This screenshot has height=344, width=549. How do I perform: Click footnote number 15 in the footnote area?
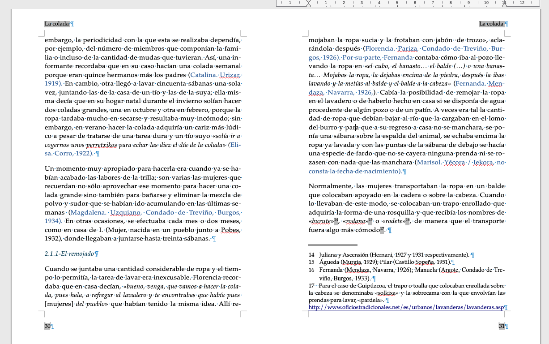[311, 262]
